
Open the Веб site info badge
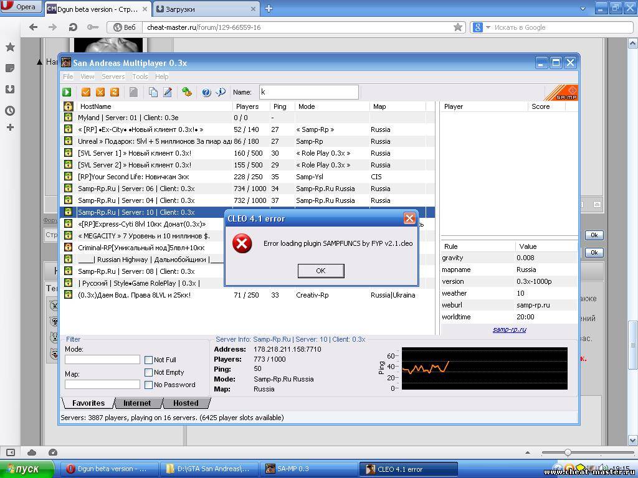(125, 27)
